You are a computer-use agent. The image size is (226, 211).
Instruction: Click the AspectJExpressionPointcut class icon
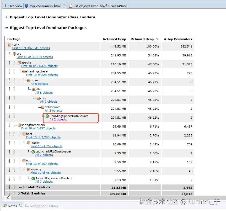(x=33, y=178)
